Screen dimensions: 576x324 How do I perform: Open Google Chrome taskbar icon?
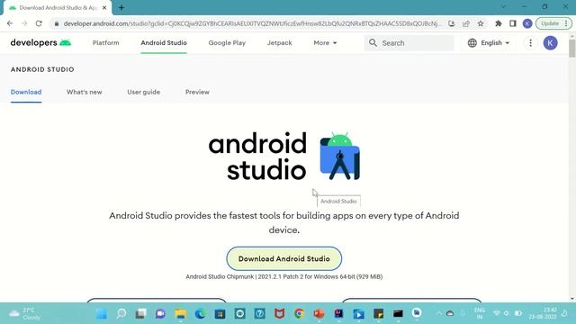point(300,314)
